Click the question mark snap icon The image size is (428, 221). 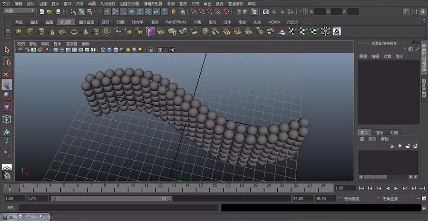click(x=164, y=11)
